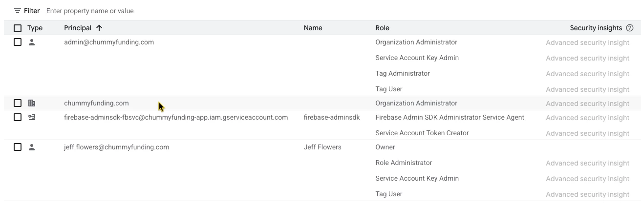
Task: Click the service account icon for firebase-adminsdk
Action: pyautogui.click(x=32, y=117)
